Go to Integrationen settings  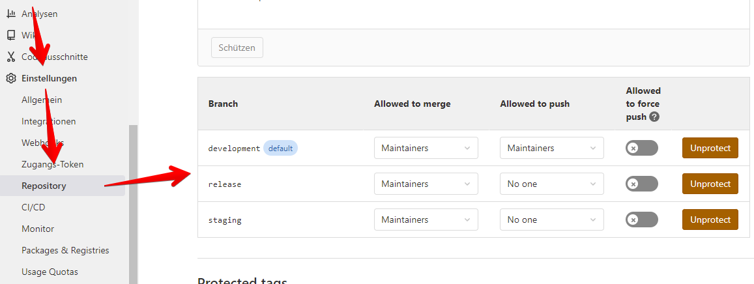49,122
